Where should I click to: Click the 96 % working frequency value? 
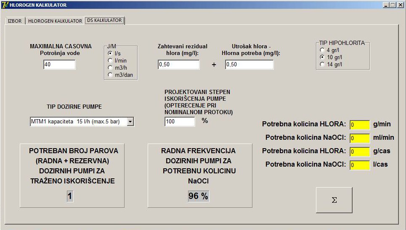click(x=198, y=196)
